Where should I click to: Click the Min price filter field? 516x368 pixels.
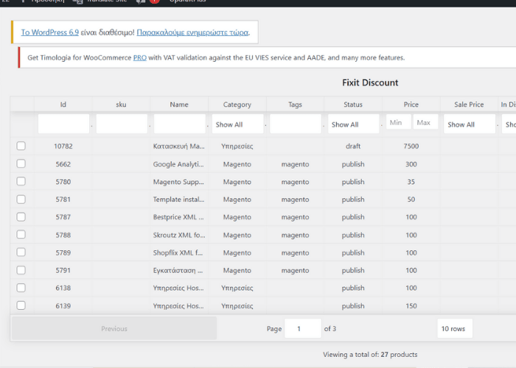pos(399,123)
